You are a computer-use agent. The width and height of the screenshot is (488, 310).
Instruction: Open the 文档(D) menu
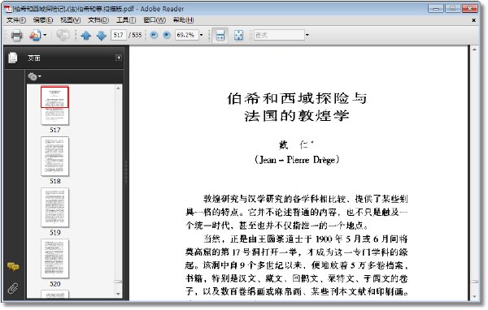click(98, 20)
